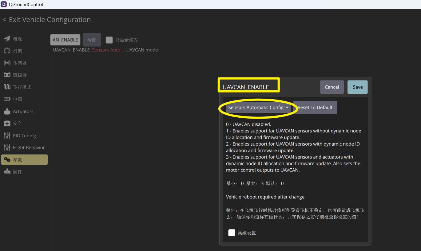
Task: Select the 机架 airframe icon
Action: pos(7,51)
